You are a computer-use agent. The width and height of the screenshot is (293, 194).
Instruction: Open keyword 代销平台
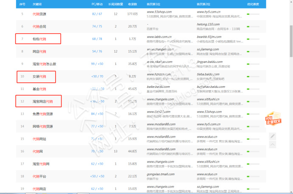[39, 177]
